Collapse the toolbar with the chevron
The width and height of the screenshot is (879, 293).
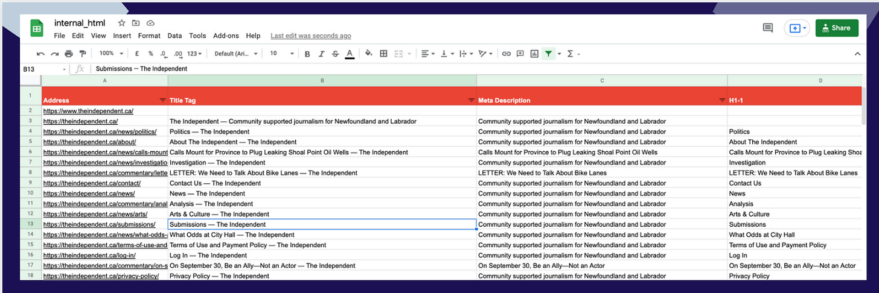(857, 54)
